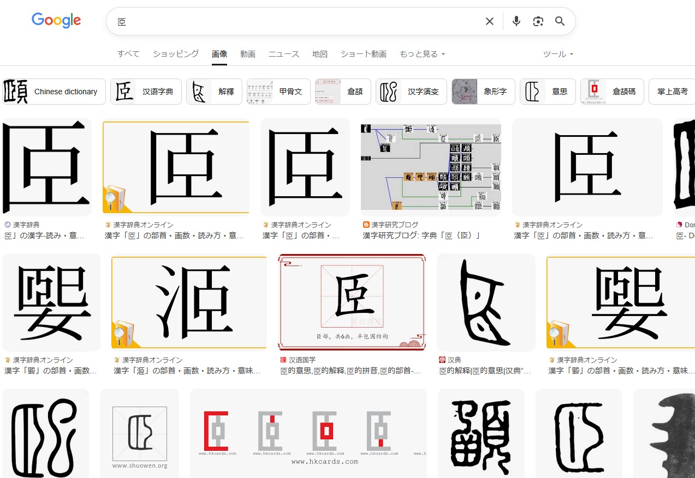Open the 洍 character image
Image resolution: width=695 pixels, height=478 pixels.
tap(189, 302)
